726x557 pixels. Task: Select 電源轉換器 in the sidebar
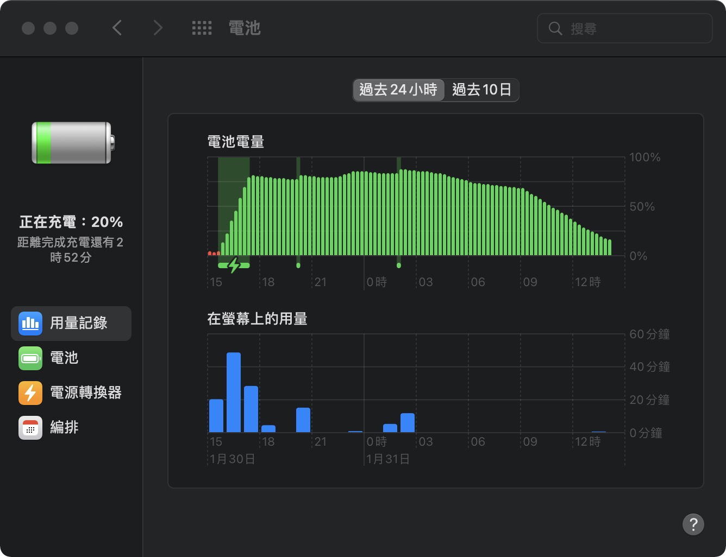click(85, 393)
